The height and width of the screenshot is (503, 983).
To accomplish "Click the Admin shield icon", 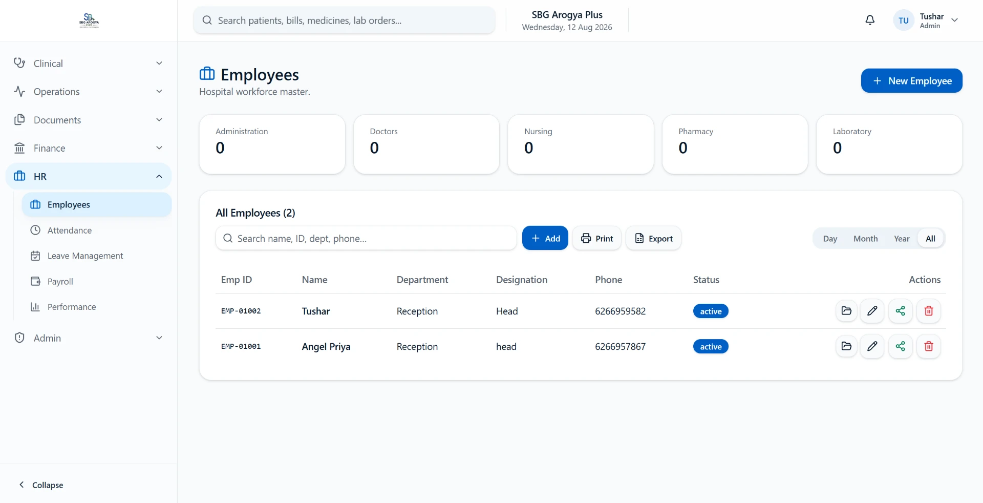I will (x=19, y=338).
